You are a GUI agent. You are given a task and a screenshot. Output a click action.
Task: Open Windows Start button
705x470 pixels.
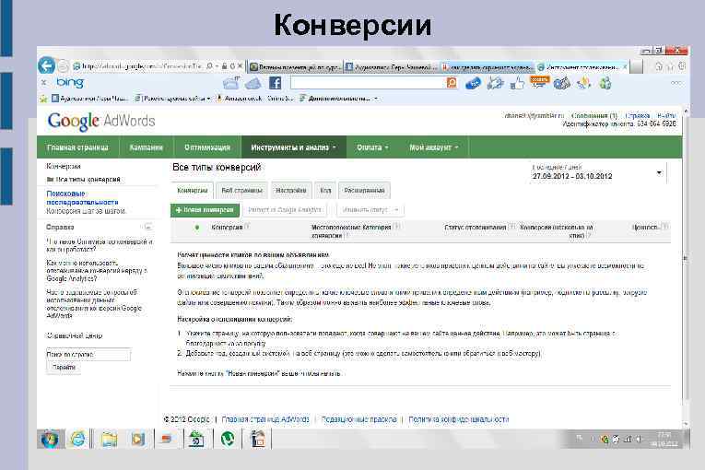50,439
